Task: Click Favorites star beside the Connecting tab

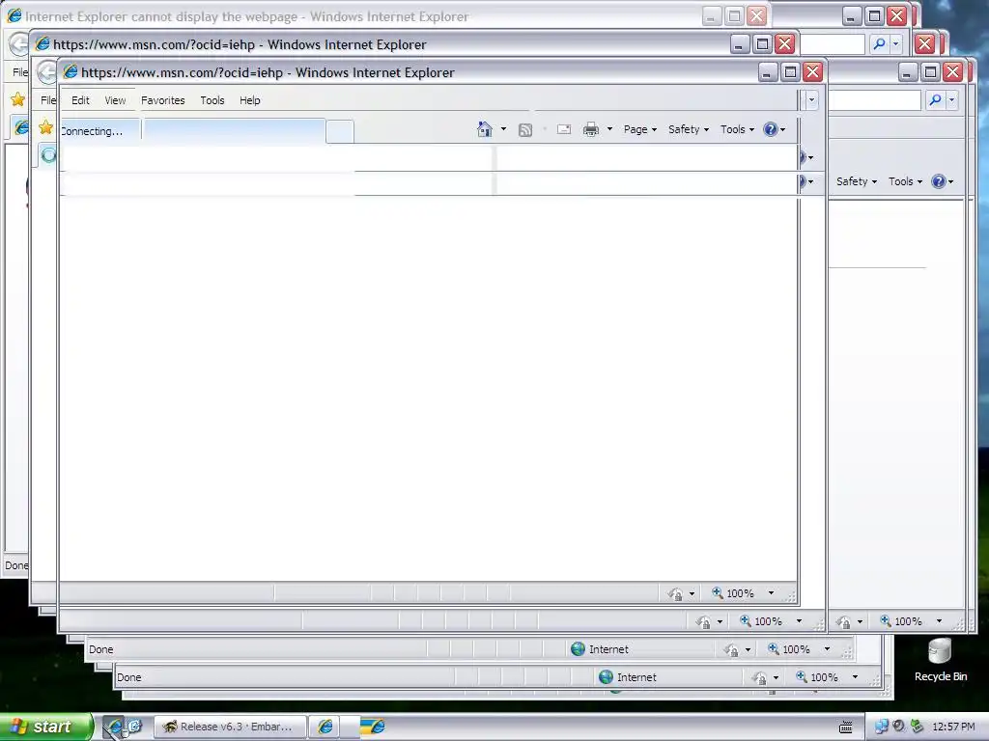Action: [x=45, y=127]
